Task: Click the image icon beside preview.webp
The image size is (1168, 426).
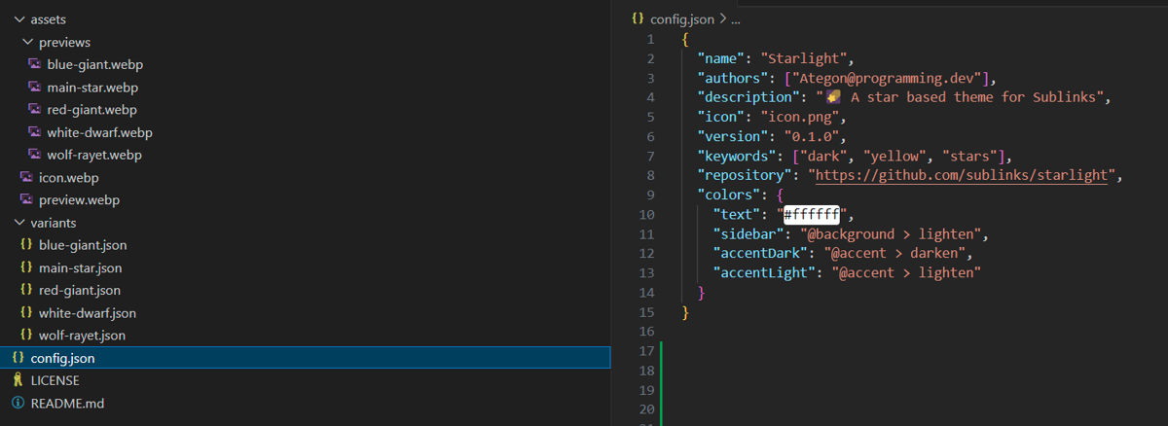Action: [26, 200]
